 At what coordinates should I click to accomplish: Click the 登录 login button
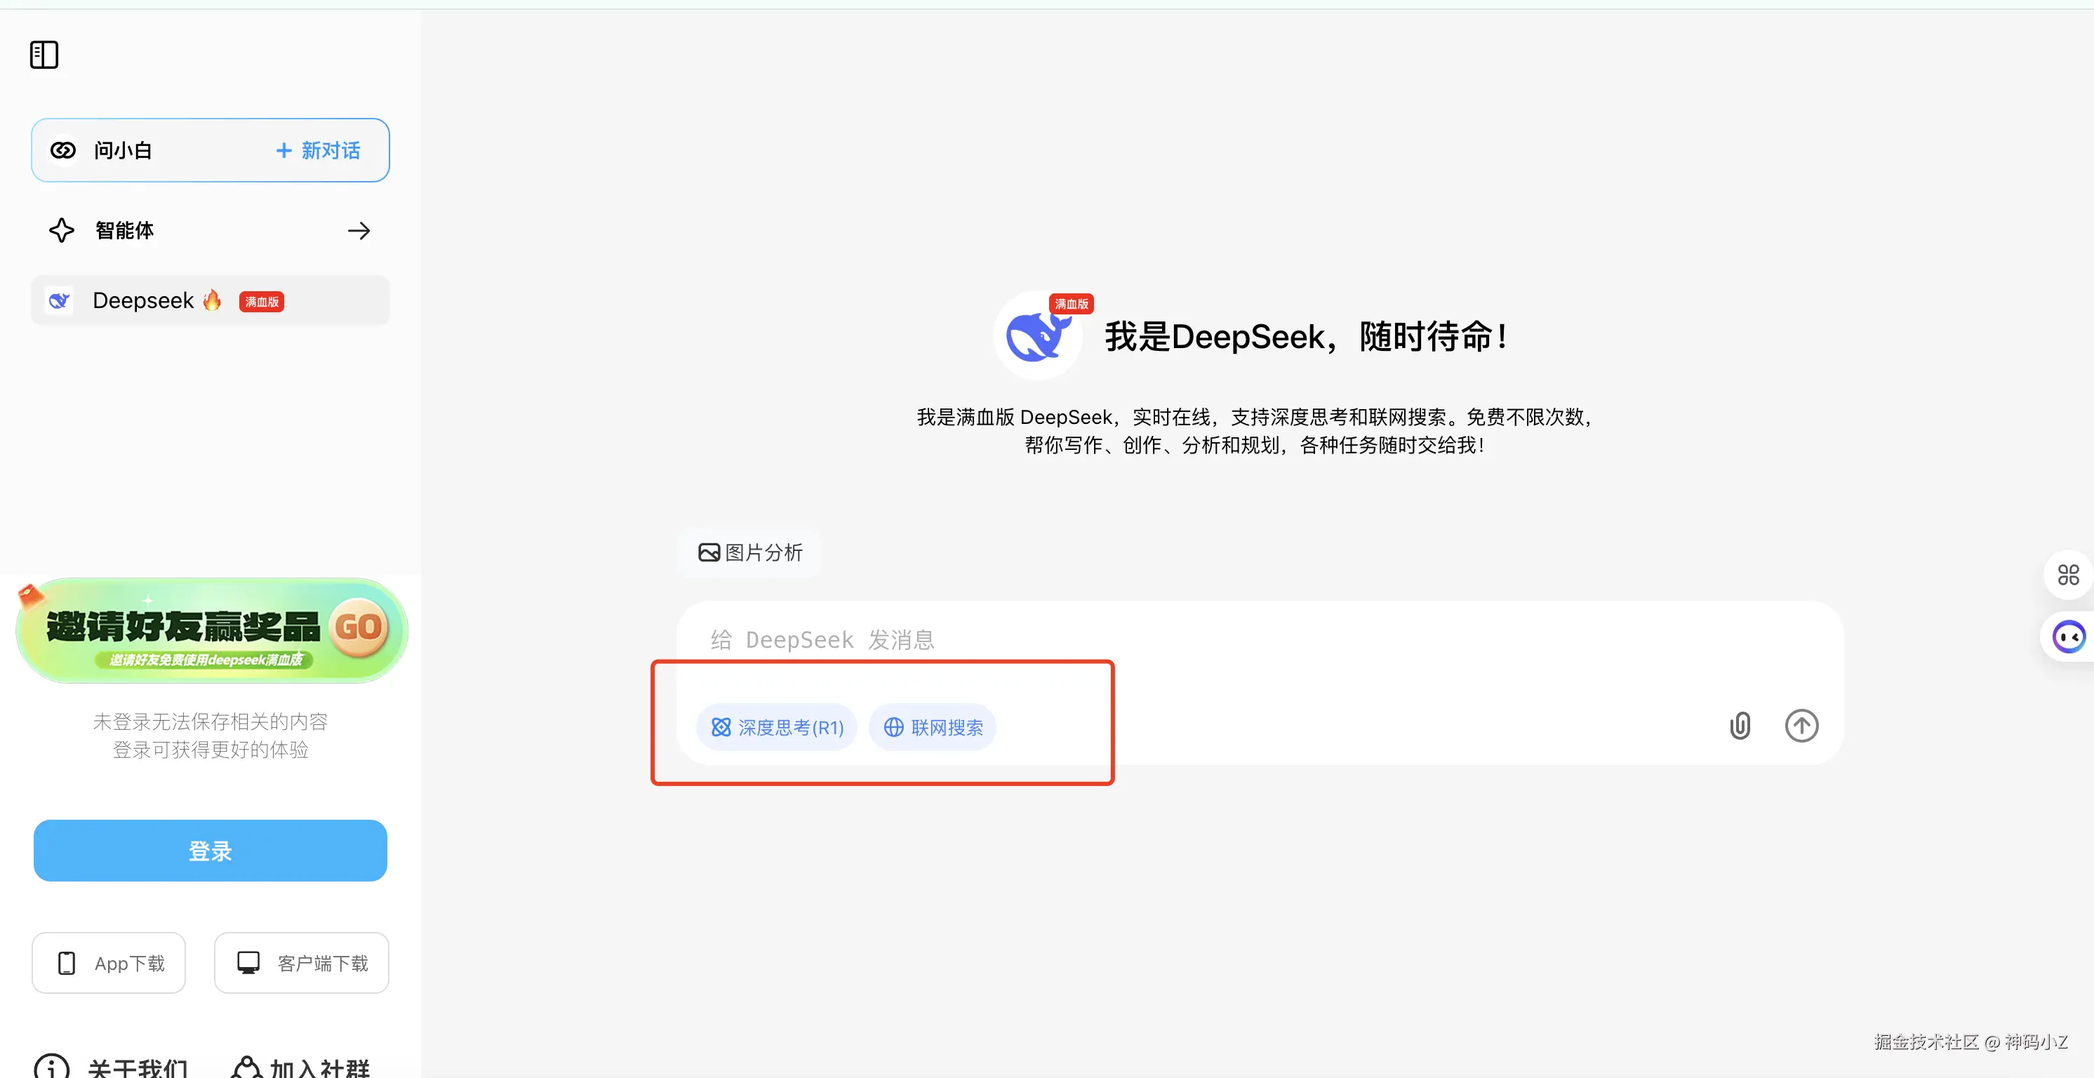pos(210,851)
